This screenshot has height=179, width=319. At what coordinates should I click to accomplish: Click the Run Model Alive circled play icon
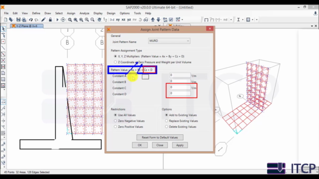coord(63,19)
